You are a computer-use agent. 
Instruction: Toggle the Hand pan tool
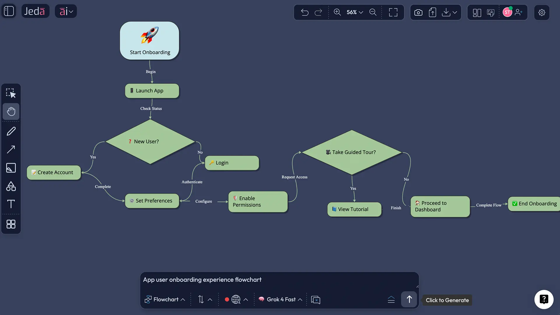click(x=11, y=111)
